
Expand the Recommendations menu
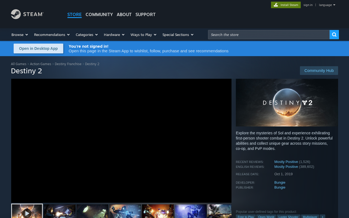pyautogui.click(x=52, y=35)
